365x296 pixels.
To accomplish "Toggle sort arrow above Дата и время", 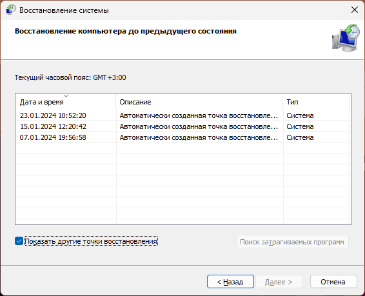I will pyautogui.click(x=66, y=96).
